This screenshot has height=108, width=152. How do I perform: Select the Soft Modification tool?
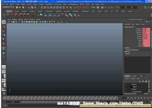pyautogui.click(x=4, y=53)
